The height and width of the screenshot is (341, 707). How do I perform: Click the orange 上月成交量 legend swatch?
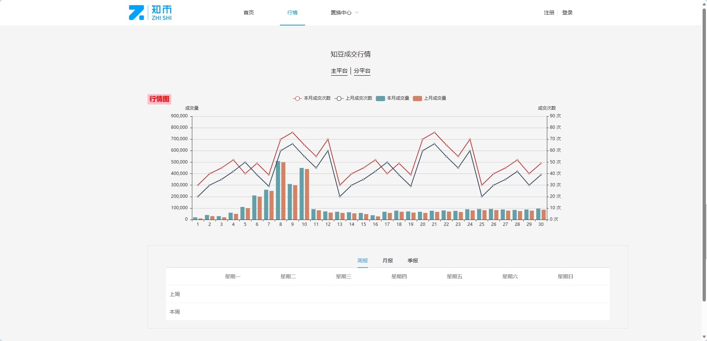click(417, 99)
